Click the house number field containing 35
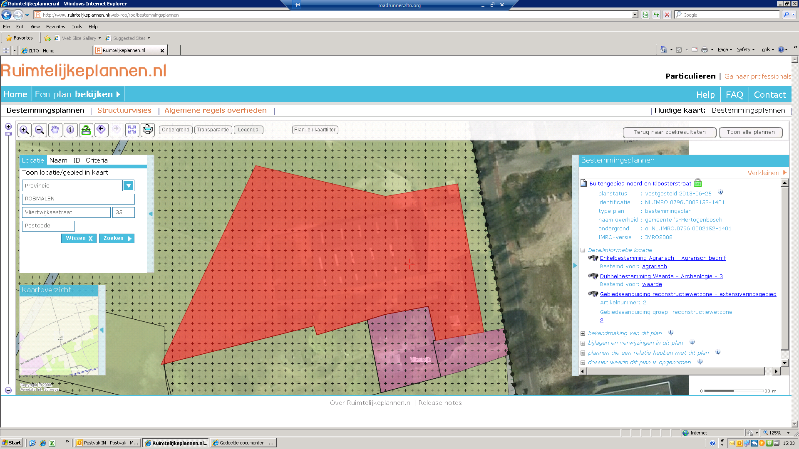The image size is (799, 449). (x=124, y=212)
